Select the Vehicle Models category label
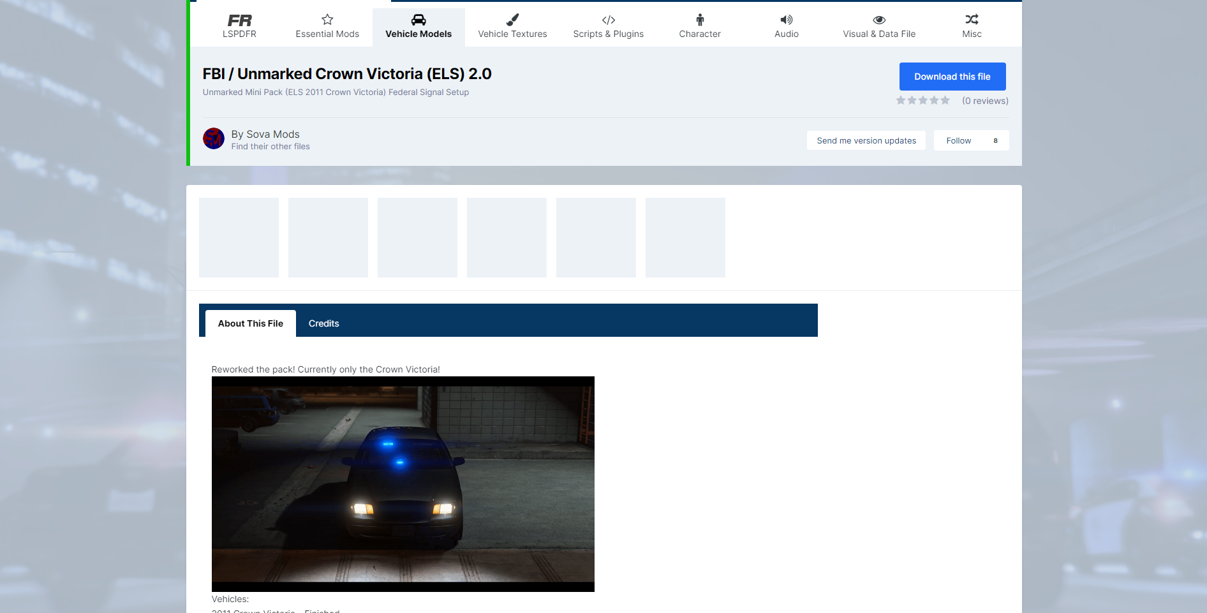This screenshot has height=613, width=1207. [418, 34]
